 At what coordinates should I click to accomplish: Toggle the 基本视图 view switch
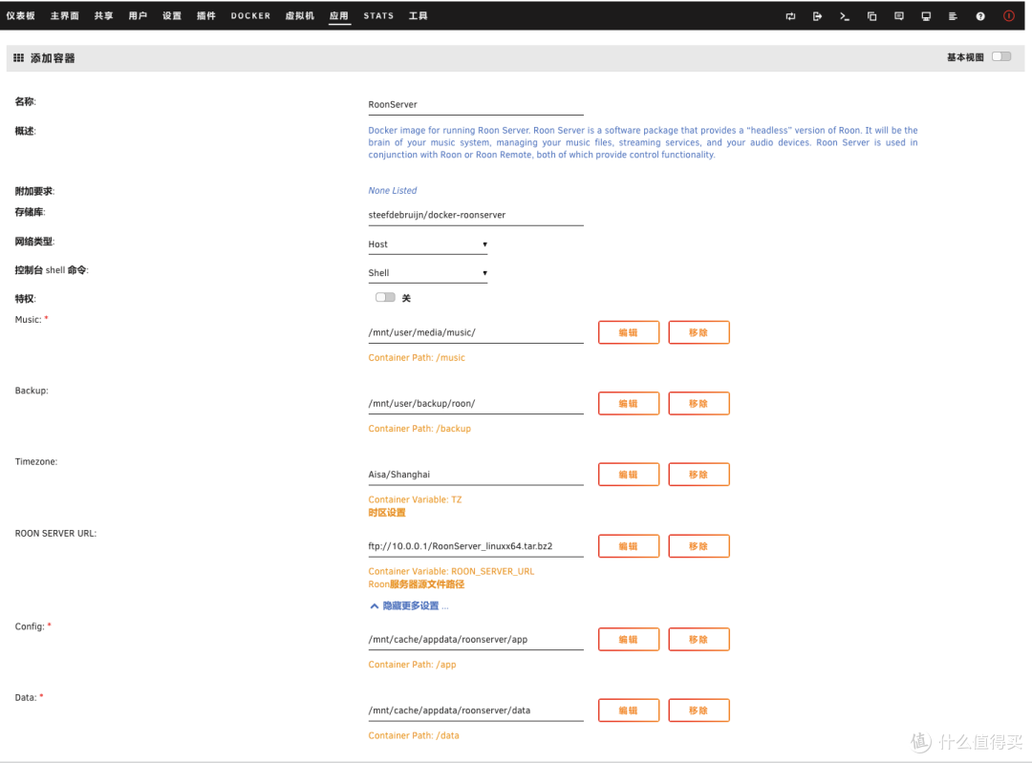pos(1000,57)
